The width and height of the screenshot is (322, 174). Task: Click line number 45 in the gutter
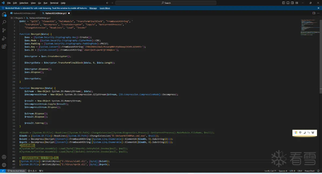tap(14, 161)
